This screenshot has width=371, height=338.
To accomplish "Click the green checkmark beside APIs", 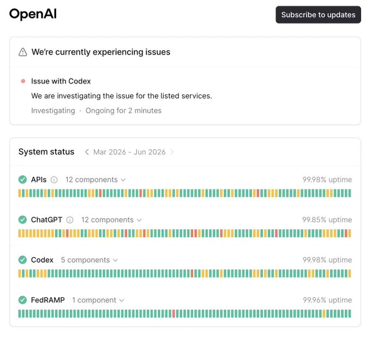I will 22,180.
